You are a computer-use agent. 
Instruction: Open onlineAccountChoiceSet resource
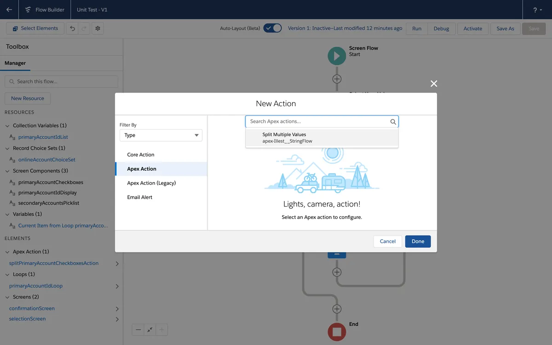click(47, 160)
